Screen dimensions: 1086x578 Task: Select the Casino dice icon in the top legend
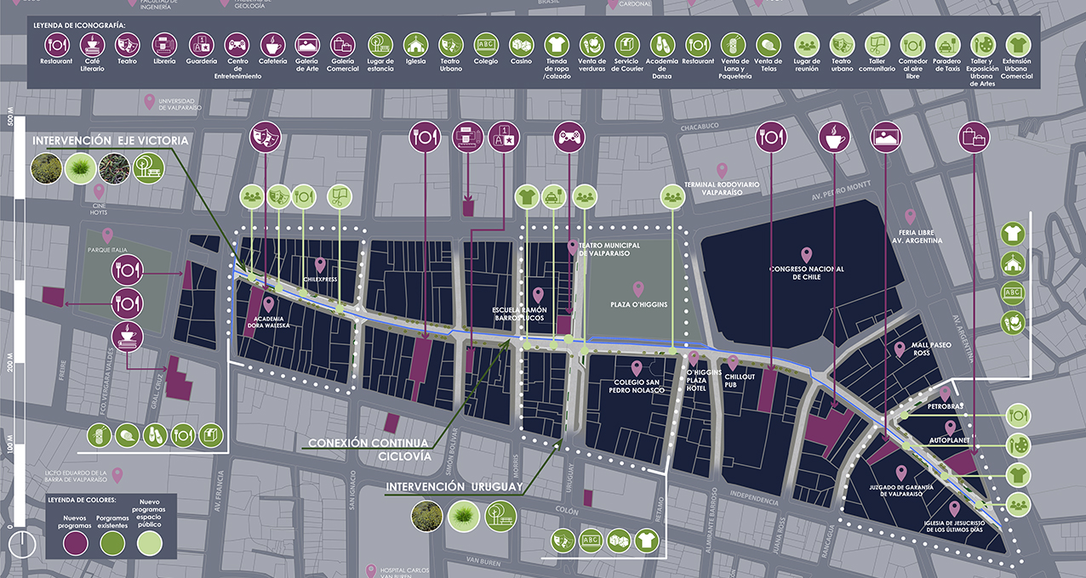tap(521, 45)
